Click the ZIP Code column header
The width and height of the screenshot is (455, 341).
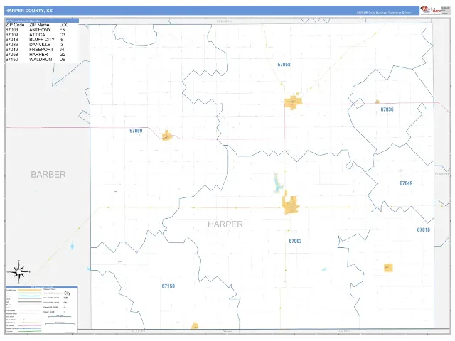(x=15, y=25)
